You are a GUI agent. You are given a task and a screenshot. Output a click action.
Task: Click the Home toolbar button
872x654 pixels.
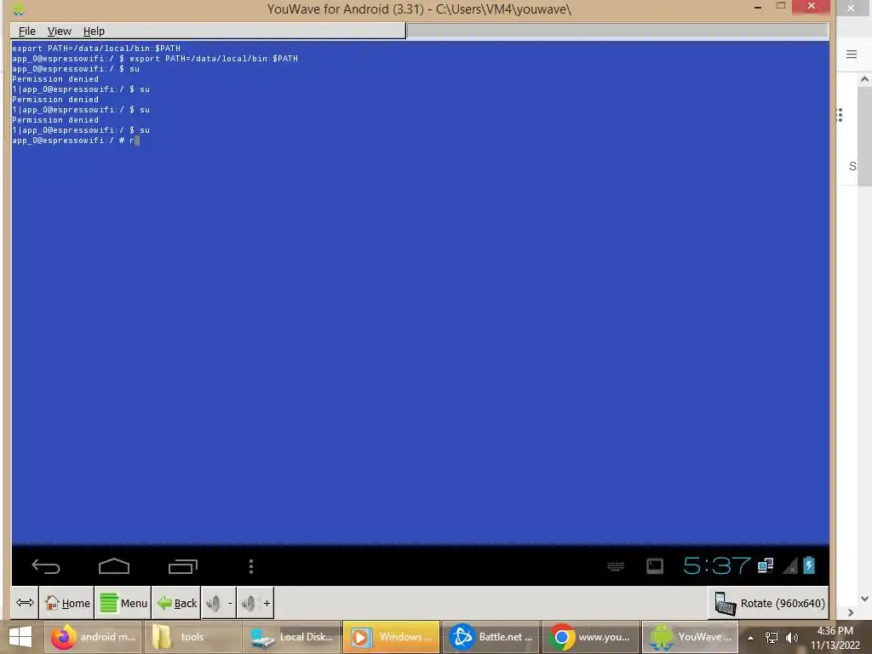(67, 603)
